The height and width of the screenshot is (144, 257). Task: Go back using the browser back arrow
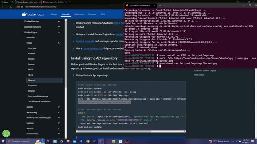pyautogui.click(x=2, y=7)
